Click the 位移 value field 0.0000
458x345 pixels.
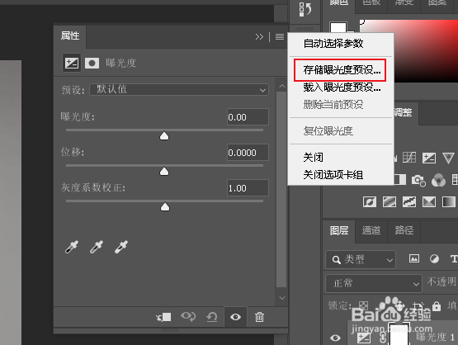(x=248, y=153)
